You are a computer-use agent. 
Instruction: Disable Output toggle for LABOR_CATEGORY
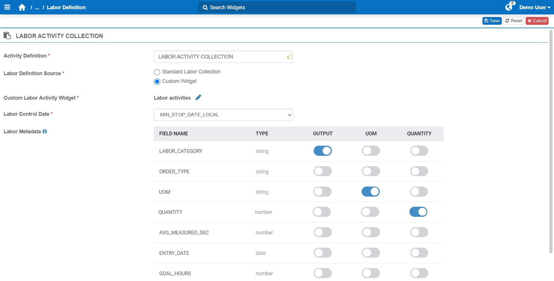[323, 151]
